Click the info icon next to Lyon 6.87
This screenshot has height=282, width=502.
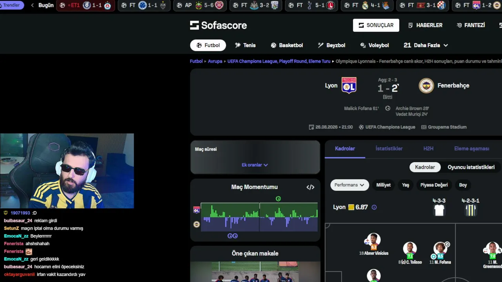(374, 207)
